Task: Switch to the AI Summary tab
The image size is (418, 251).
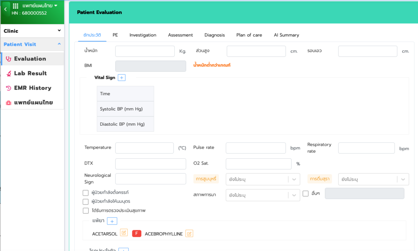Action: [286, 35]
